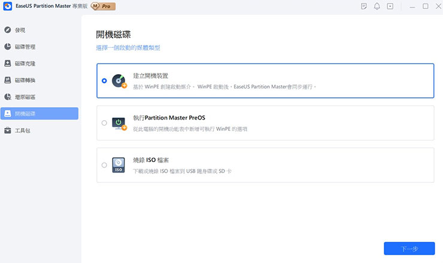Click the monitor power icon for PreOS
This screenshot has width=443, height=263.
pyautogui.click(x=119, y=123)
